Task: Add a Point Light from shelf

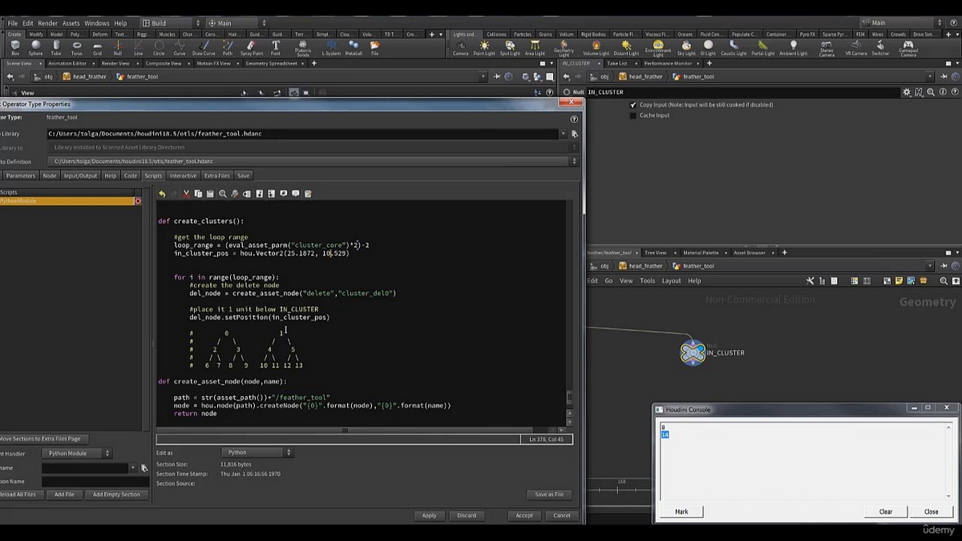Action: tap(484, 48)
